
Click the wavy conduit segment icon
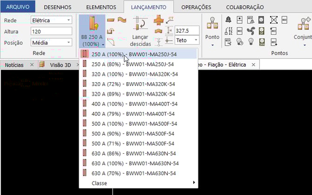click(x=122, y=19)
